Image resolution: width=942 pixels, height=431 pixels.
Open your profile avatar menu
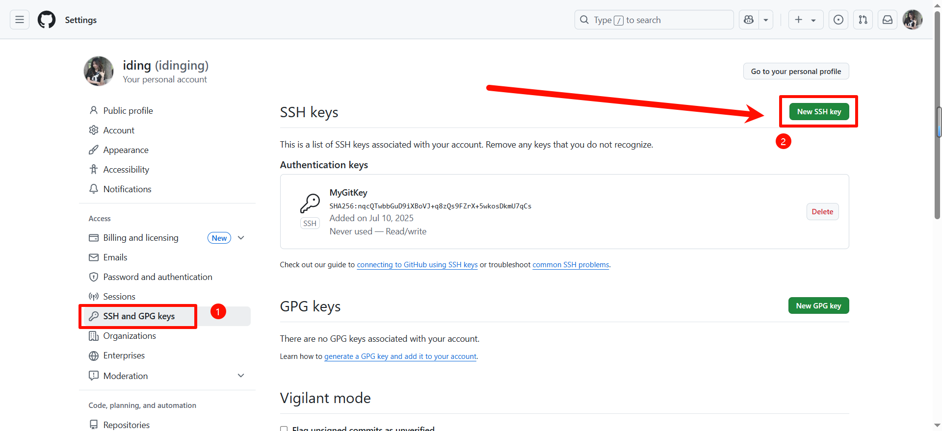pyautogui.click(x=913, y=20)
